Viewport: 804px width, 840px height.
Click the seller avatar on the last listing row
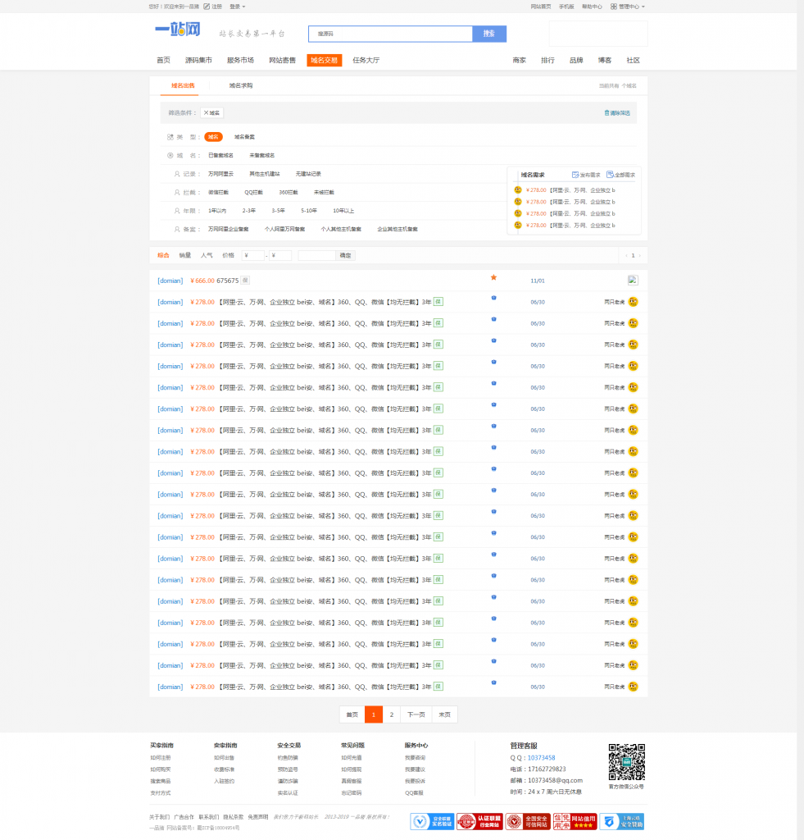pyautogui.click(x=634, y=687)
